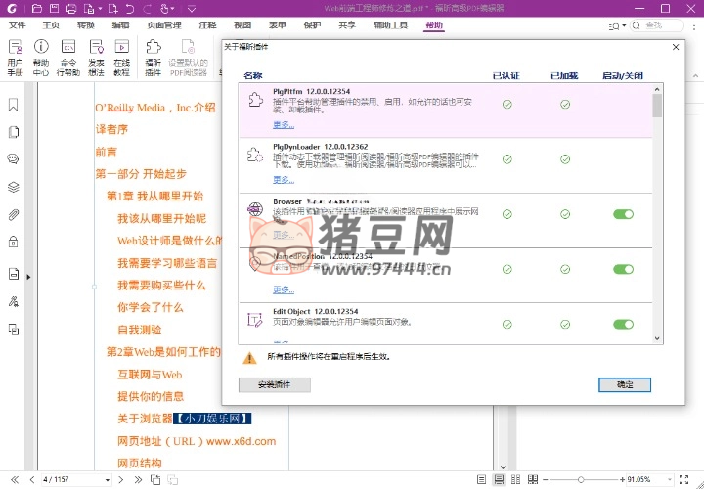The image size is (704, 489).
Task: Open the Comments panel in sidebar
Action: click(14, 158)
